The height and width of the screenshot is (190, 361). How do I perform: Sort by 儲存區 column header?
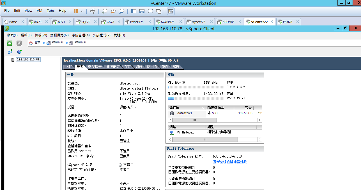187,108
